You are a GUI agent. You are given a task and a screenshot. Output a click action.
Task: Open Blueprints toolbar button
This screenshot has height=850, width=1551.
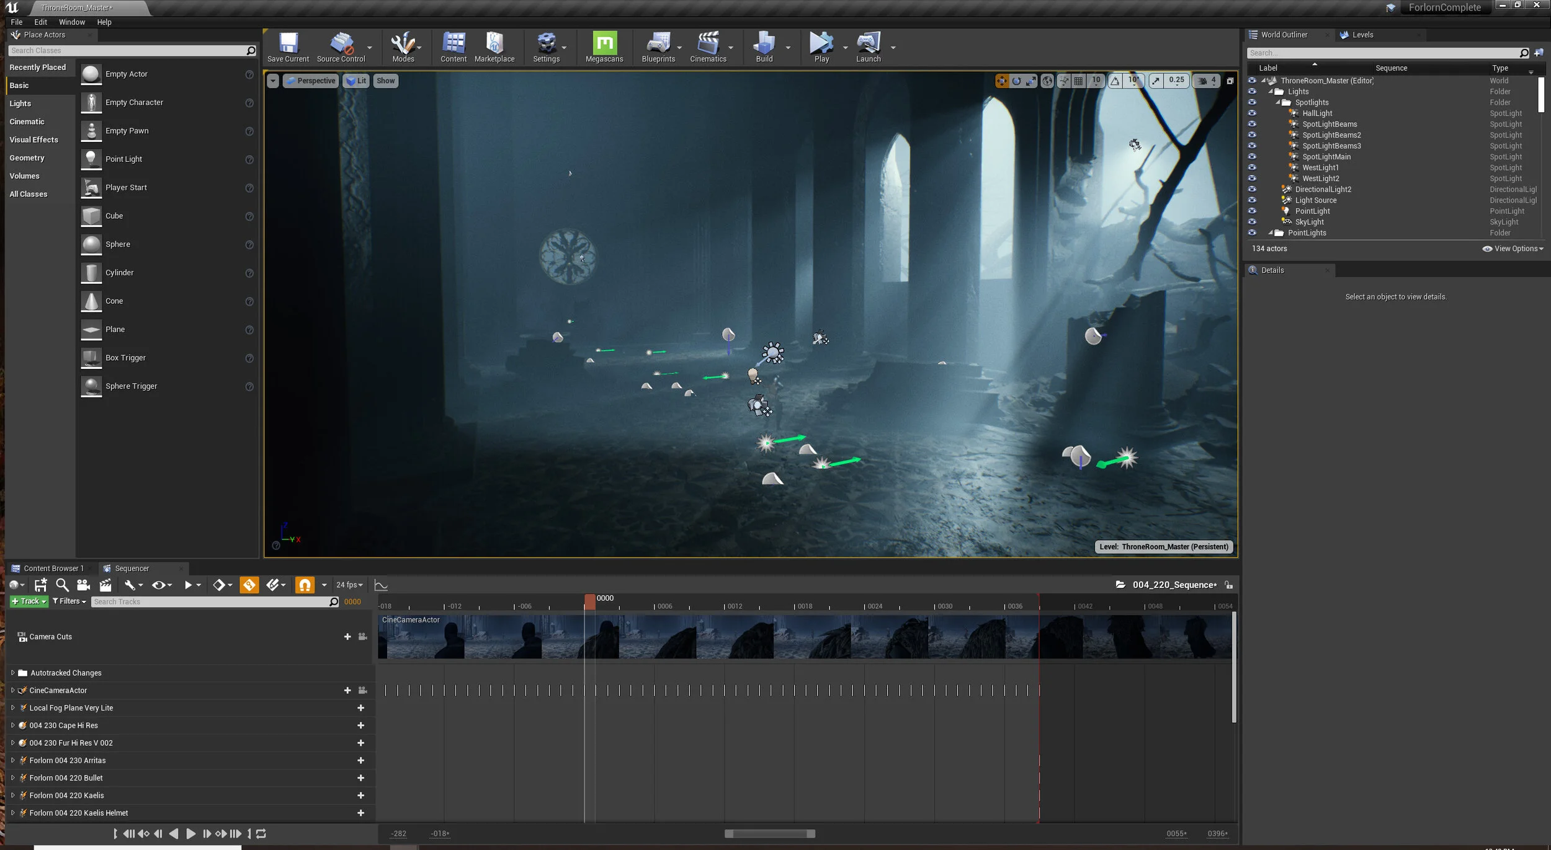[x=658, y=46]
